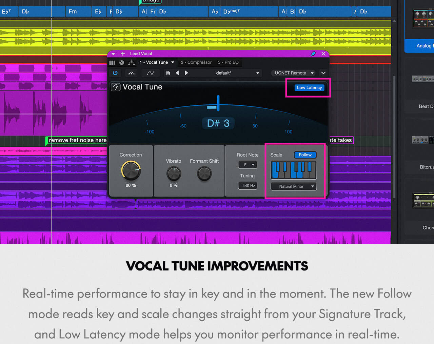Close the Lead Vocal plugin window

323,54
